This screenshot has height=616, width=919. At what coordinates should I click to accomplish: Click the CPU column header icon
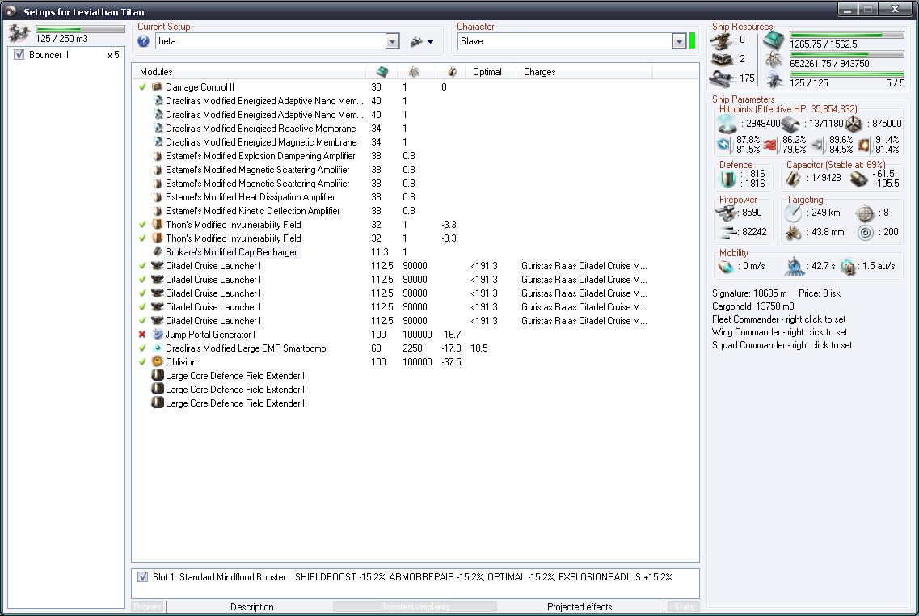(x=382, y=71)
